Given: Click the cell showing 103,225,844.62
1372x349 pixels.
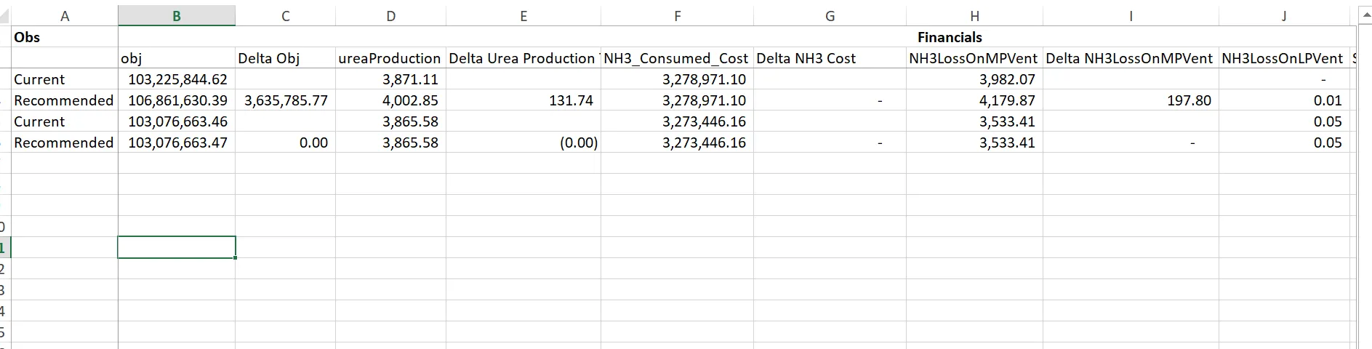Looking at the screenshot, I should pos(177,79).
